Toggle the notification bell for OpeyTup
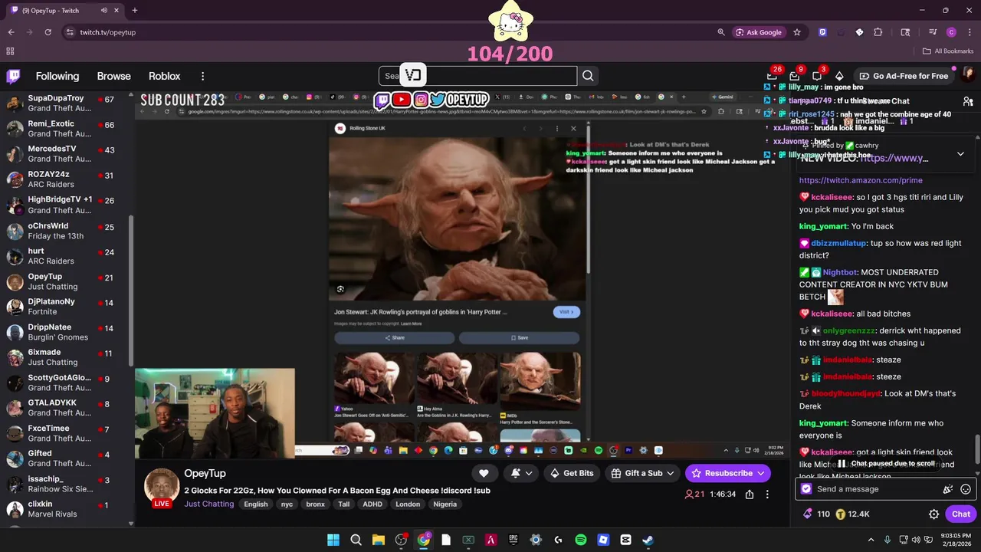 [x=521, y=473]
